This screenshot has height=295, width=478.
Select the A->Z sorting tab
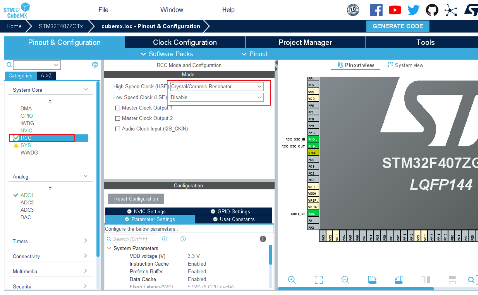(46, 76)
